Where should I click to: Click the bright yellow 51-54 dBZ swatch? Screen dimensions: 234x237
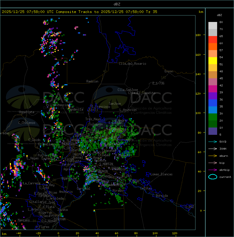click(213, 61)
